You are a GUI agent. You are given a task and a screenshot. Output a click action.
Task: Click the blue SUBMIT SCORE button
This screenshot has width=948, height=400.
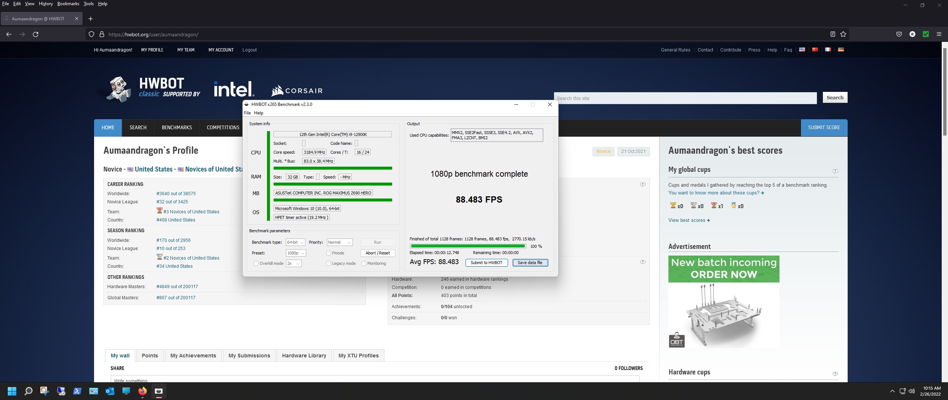click(x=824, y=127)
